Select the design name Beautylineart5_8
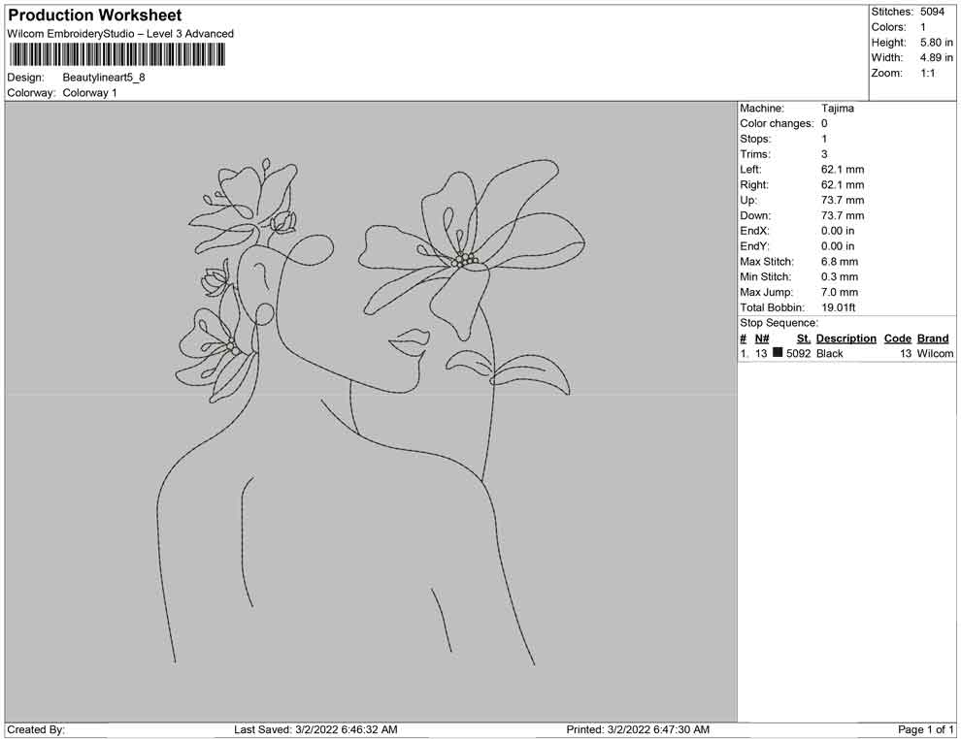 click(x=104, y=78)
